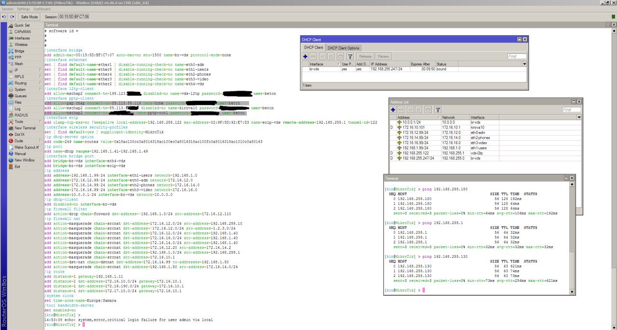Click the Session address field

pyautogui.click(x=73, y=16)
